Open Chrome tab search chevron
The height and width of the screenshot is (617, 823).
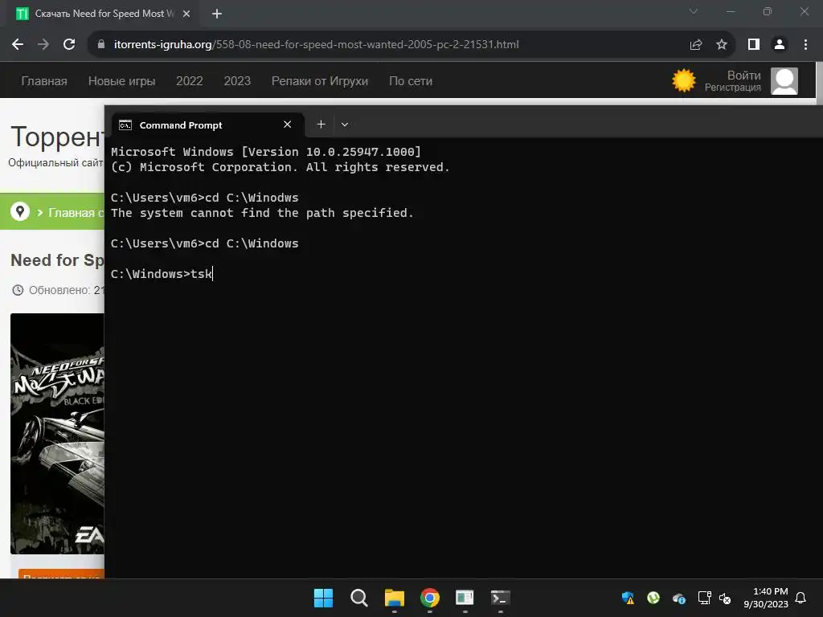tap(694, 11)
